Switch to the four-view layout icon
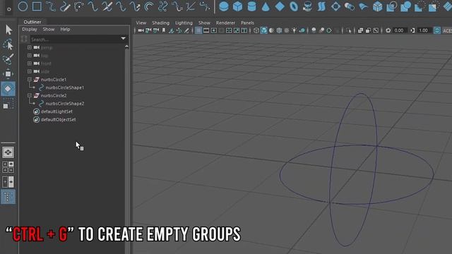Screen dimensions: 452x254 click(8, 167)
